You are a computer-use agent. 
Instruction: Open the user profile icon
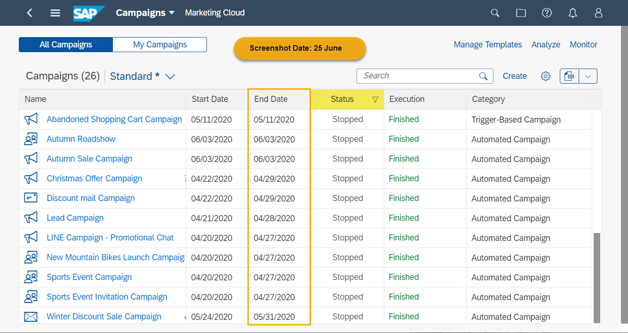598,13
